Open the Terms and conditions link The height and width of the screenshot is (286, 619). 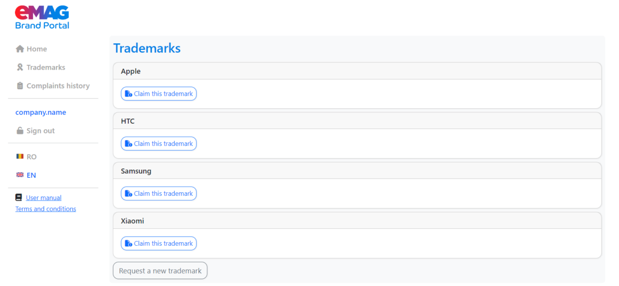click(46, 209)
